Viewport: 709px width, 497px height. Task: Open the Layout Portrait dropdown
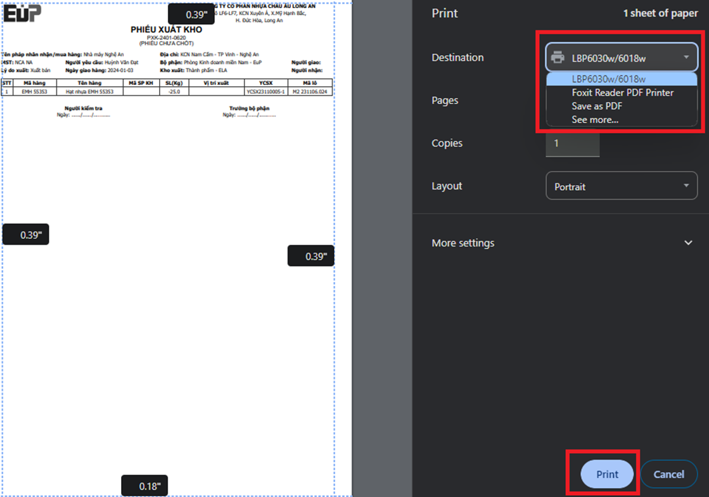pyautogui.click(x=621, y=186)
